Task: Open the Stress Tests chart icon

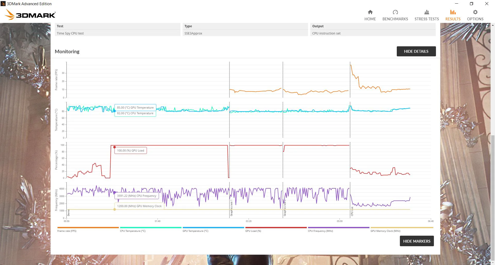Action: [427, 12]
